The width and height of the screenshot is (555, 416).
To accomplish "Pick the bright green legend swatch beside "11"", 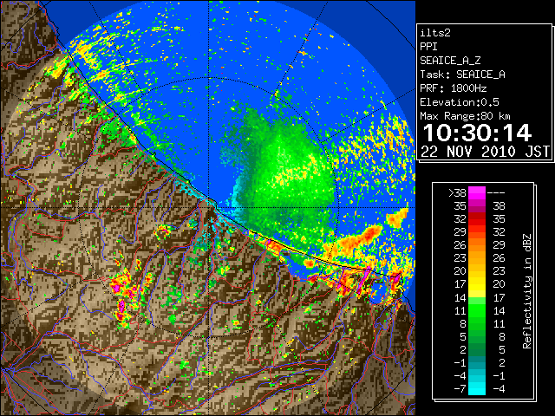I will click(x=477, y=310).
